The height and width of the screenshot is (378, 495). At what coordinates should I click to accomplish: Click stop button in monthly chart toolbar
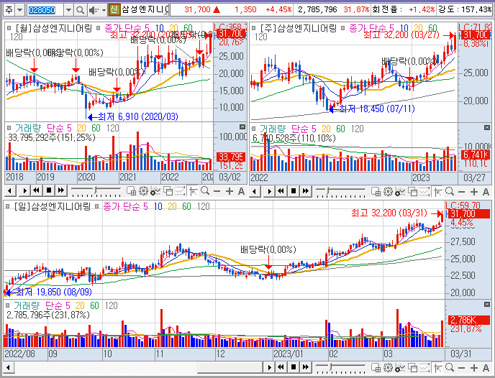click(x=49, y=190)
